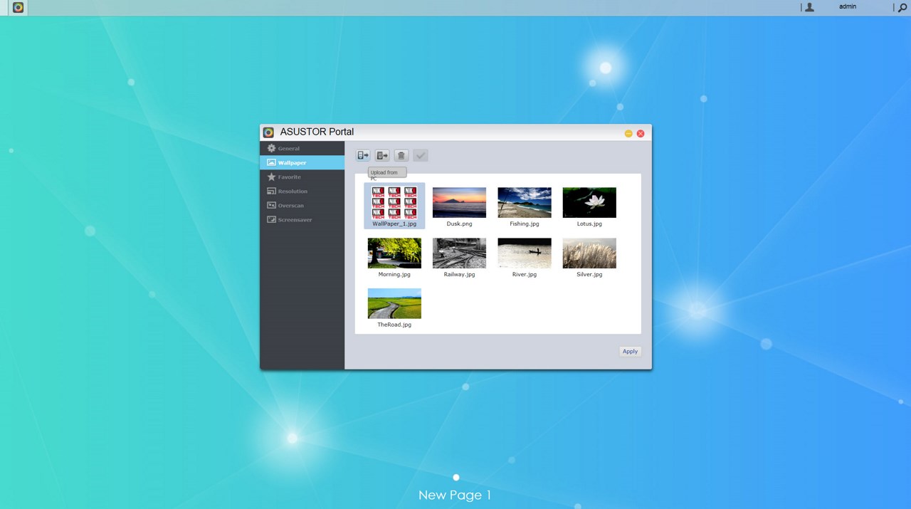Image resolution: width=911 pixels, height=509 pixels.
Task: Open search with the magnifier icon
Action: [902, 7]
